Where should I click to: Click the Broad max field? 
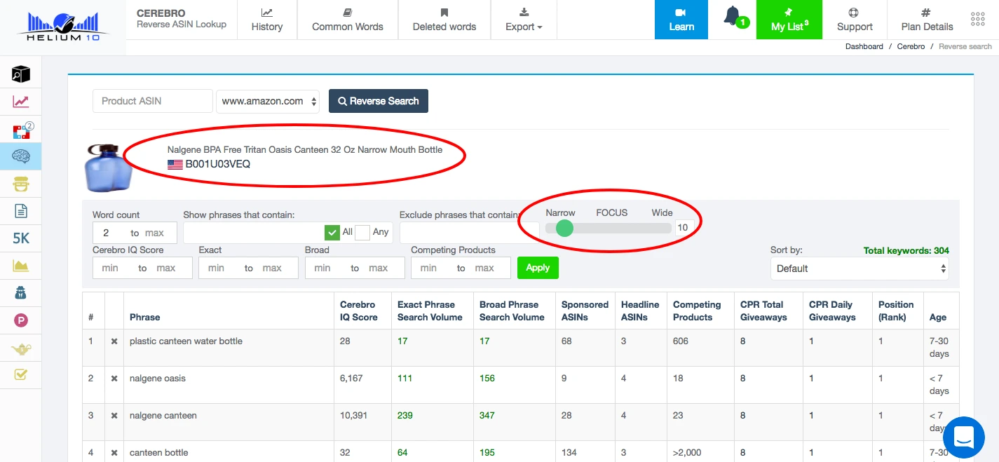[x=383, y=268]
